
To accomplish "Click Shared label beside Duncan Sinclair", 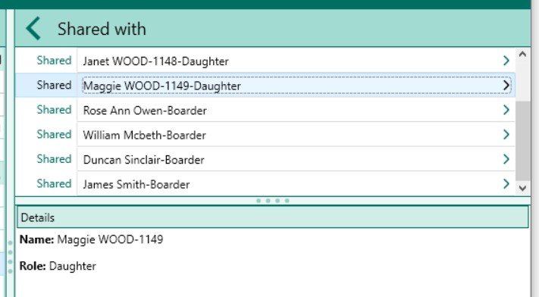I will pos(54,159).
